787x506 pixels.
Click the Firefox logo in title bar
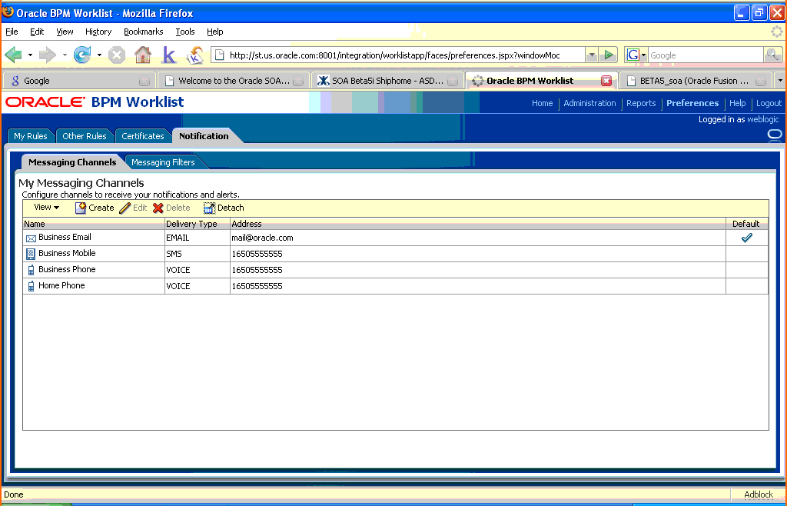point(8,12)
